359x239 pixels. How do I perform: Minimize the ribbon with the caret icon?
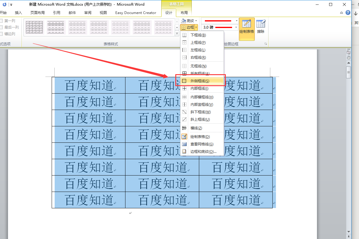[342, 13]
